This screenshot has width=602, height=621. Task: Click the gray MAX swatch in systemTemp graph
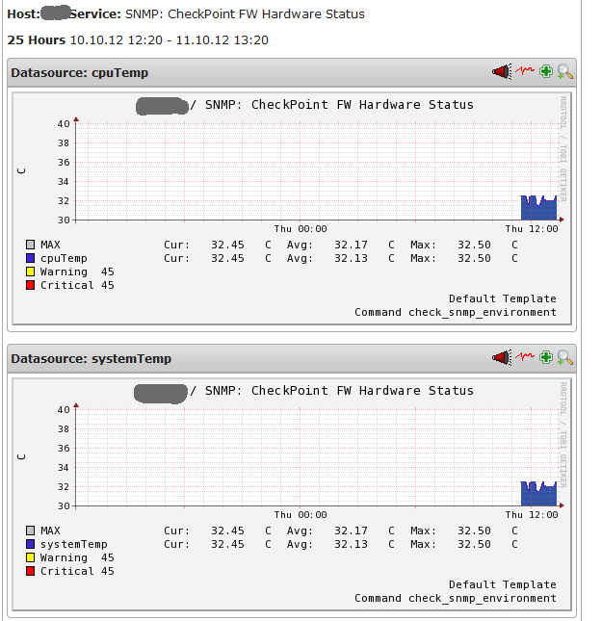click(x=30, y=530)
